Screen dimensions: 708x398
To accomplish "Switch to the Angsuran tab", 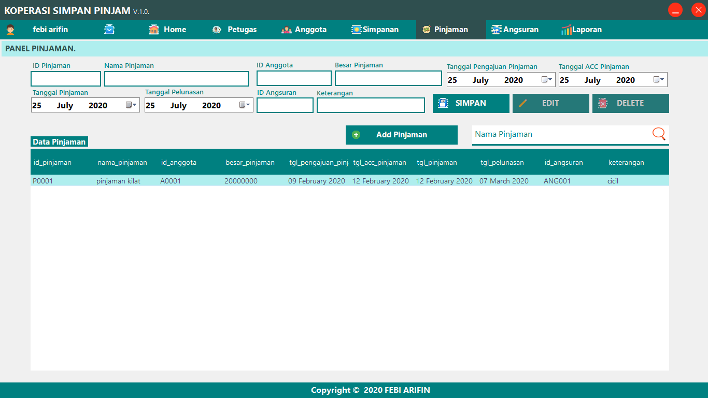I will pyautogui.click(x=516, y=30).
